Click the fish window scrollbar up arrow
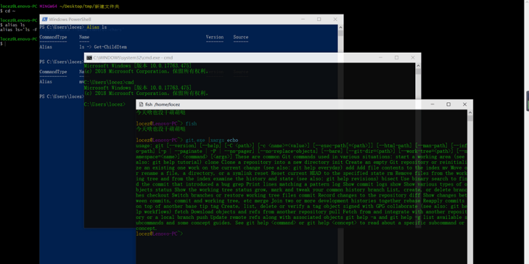The height and width of the screenshot is (264, 529). click(x=470, y=112)
